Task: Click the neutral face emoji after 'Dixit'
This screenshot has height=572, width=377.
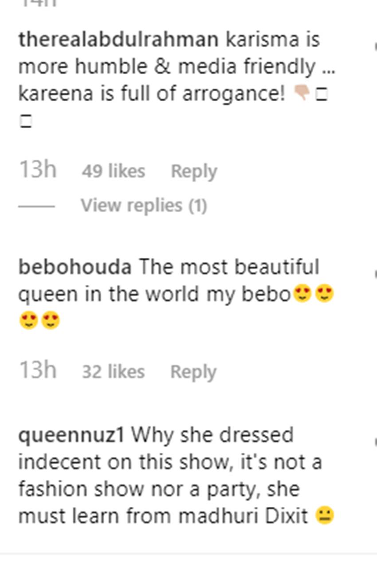Action: click(325, 516)
